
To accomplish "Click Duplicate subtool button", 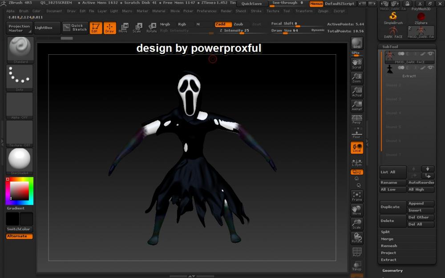I will click(393, 207).
